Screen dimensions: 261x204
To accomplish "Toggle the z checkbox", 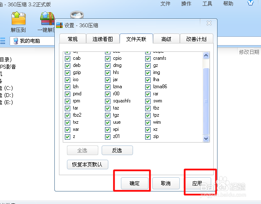I will coord(67,137).
